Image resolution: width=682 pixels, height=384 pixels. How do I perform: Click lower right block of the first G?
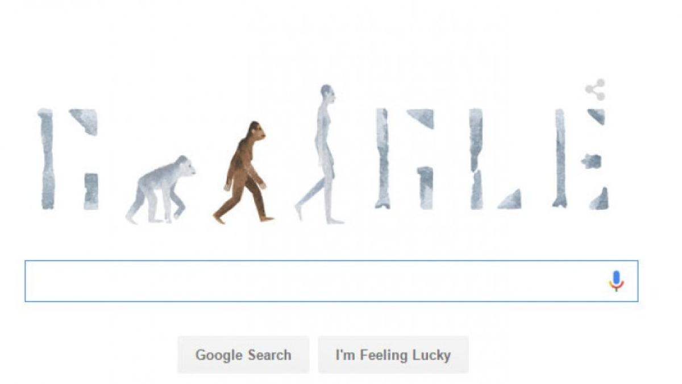[x=91, y=191]
